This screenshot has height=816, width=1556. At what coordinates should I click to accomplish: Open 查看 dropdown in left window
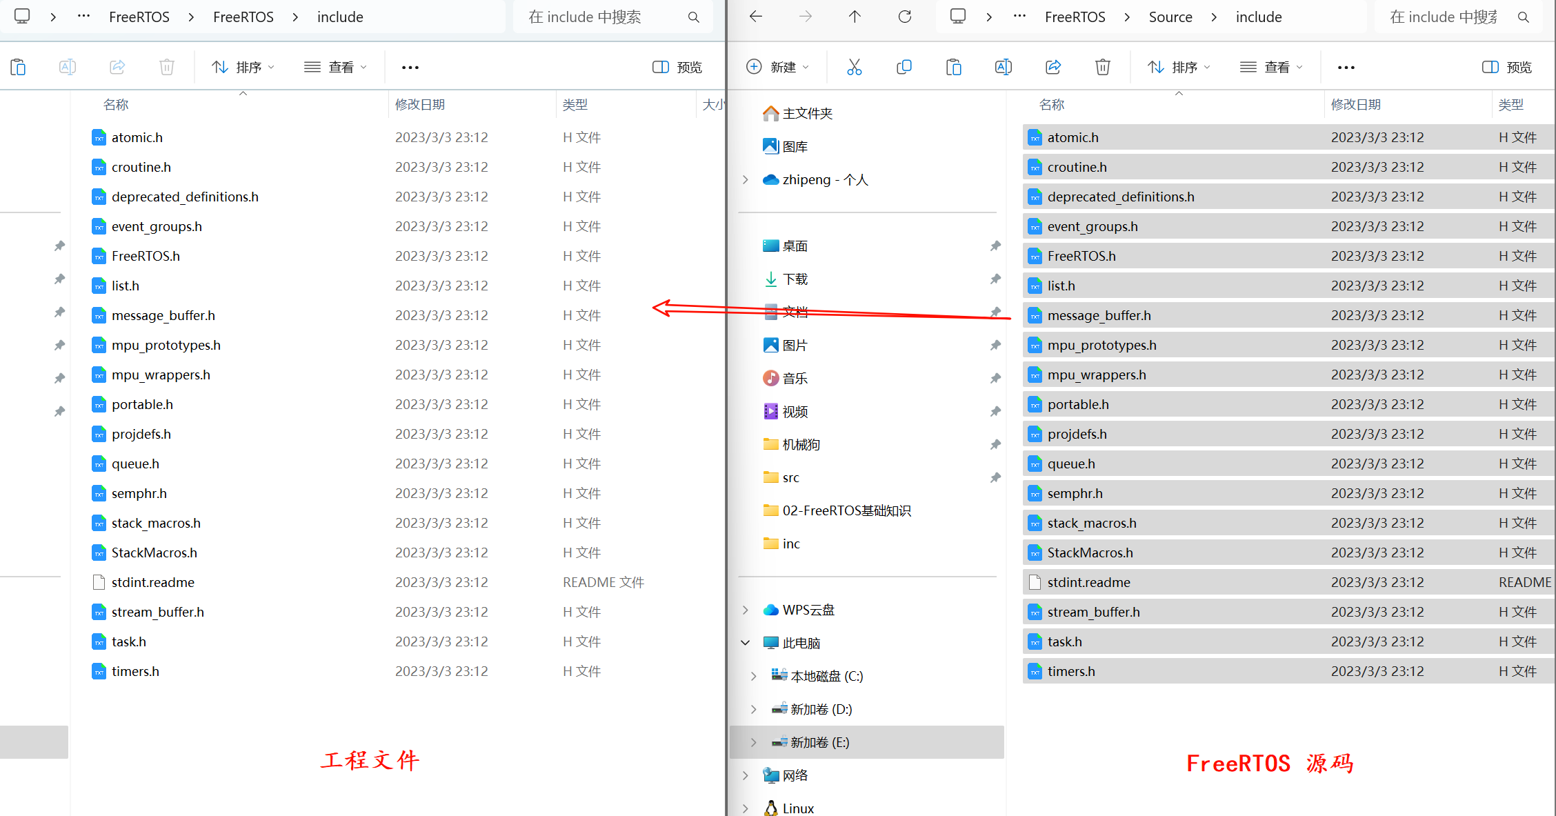[336, 67]
